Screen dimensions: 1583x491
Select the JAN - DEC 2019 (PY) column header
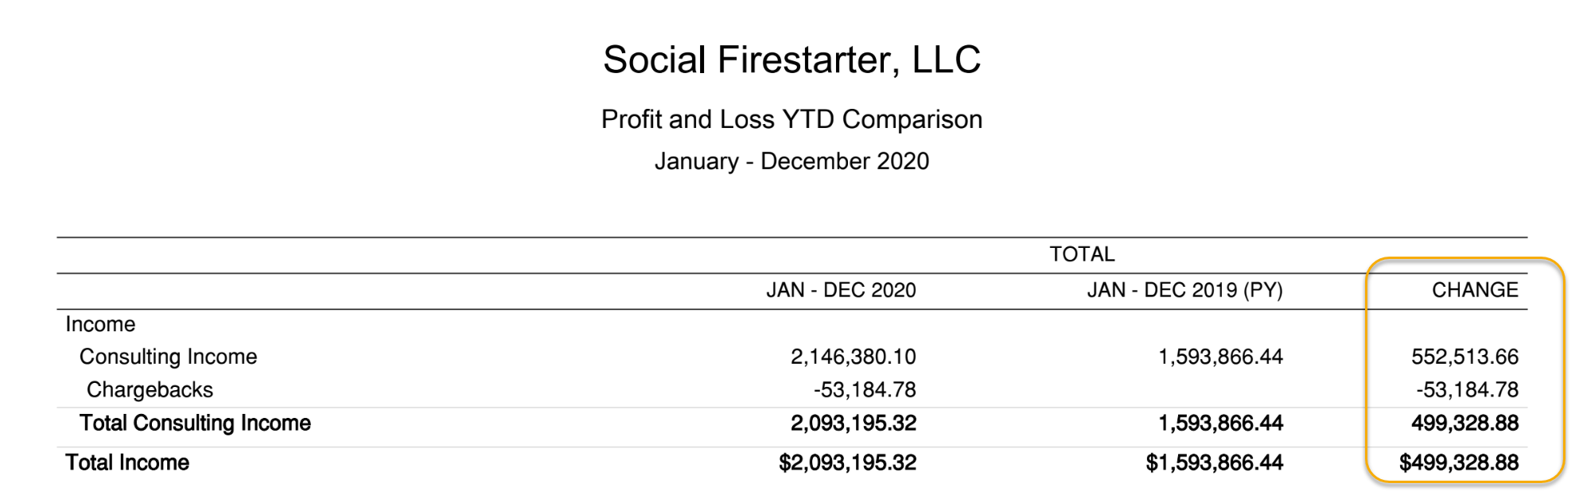click(x=1184, y=290)
